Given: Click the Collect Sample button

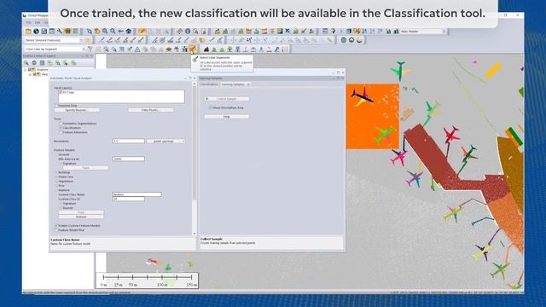Looking at the screenshot, I should point(227,99).
